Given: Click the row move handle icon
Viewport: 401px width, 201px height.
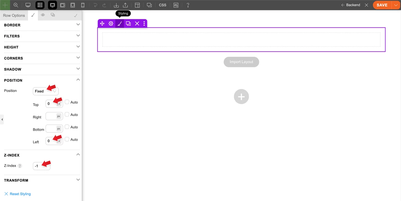Looking at the screenshot, I should (x=102, y=23).
